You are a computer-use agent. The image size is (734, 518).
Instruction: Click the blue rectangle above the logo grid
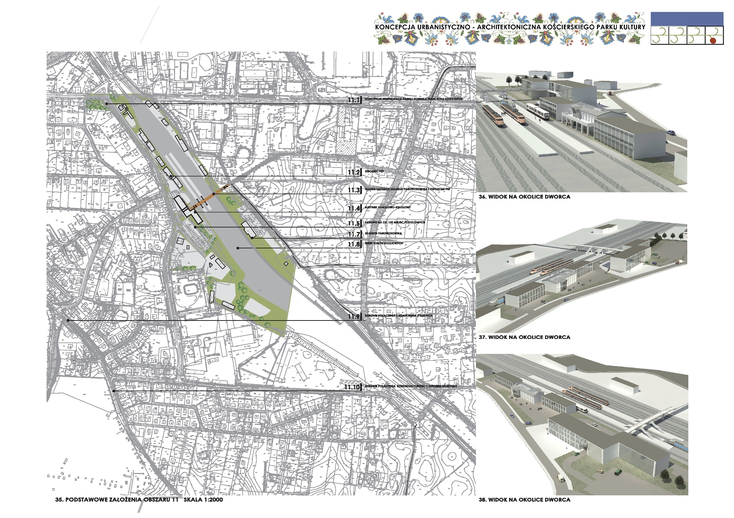tap(687, 19)
